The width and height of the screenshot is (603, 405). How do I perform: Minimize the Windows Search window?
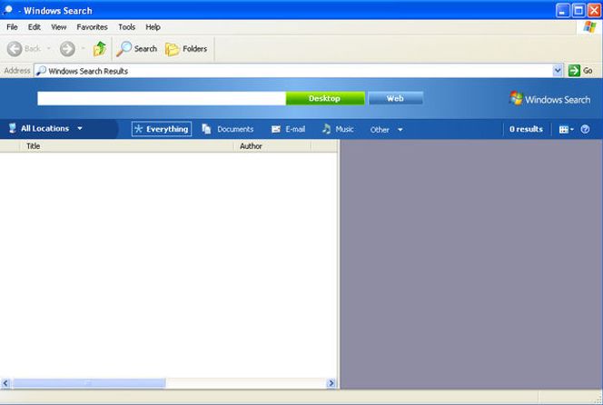click(563, 10)
